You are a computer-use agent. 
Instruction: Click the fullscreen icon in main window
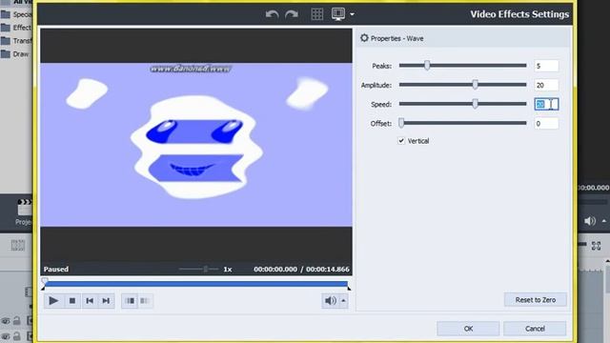coord(596,246)
